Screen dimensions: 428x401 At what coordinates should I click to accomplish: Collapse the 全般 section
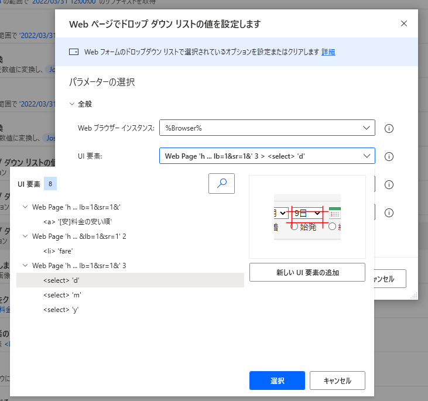[72, 104]
